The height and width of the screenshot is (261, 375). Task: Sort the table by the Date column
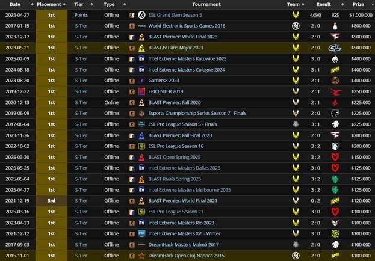pos(14,4)
